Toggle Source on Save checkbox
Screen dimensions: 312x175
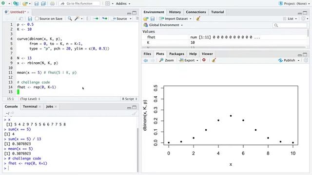(37, 18)
